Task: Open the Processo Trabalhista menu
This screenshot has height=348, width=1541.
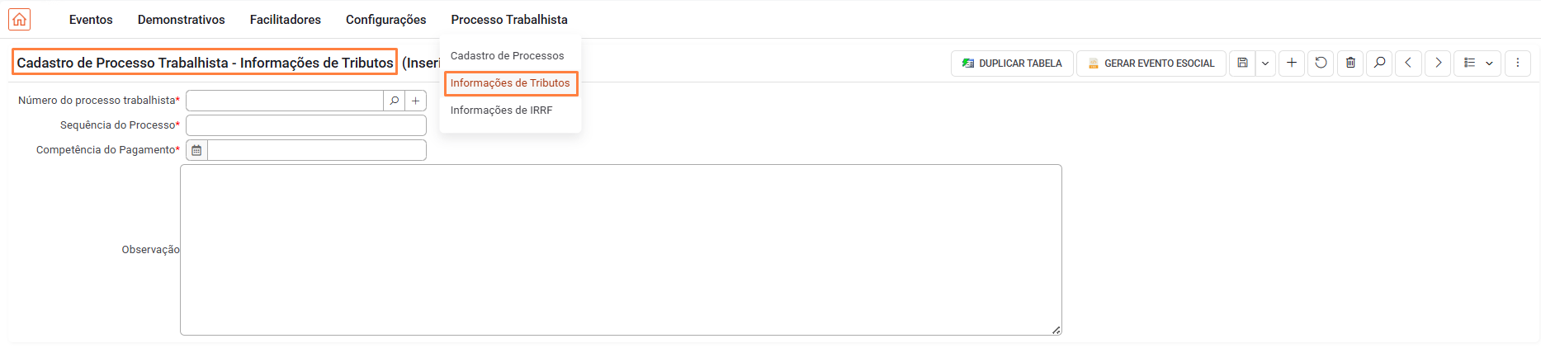Action: (509, 20)
